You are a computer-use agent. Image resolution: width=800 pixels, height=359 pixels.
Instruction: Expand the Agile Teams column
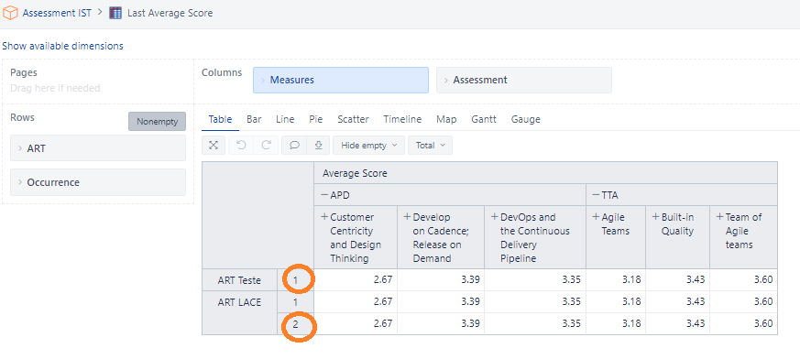pyautogui.click(x=596, y=217)
